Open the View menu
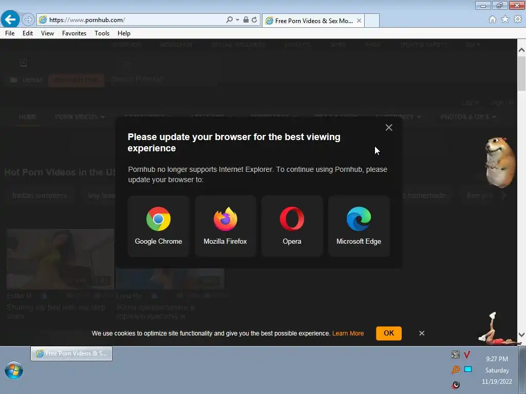 pyautogui.click(x=47, y=33)
